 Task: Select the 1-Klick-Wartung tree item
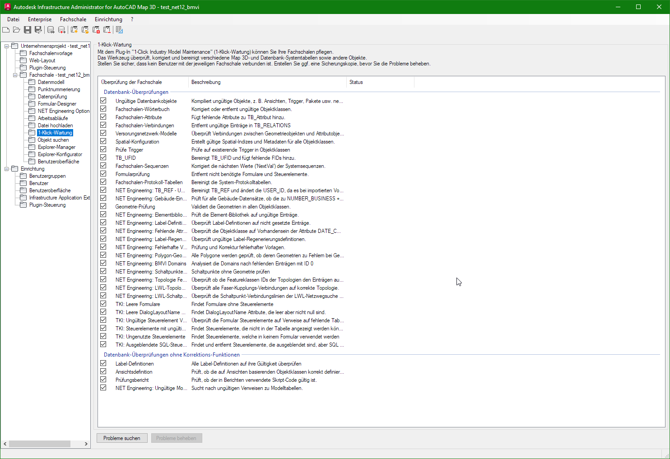pyautogui.click(x=55, y=133)
